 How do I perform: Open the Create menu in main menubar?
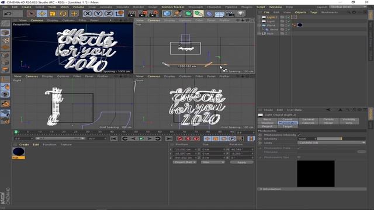point(26,7)
